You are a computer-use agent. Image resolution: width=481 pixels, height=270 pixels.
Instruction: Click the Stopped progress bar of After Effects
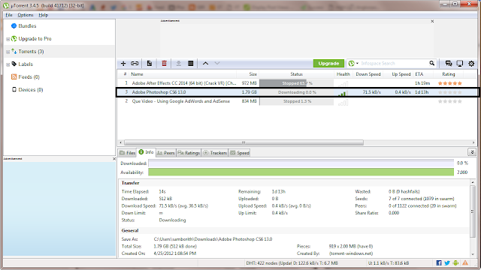[x=296, y=83]
